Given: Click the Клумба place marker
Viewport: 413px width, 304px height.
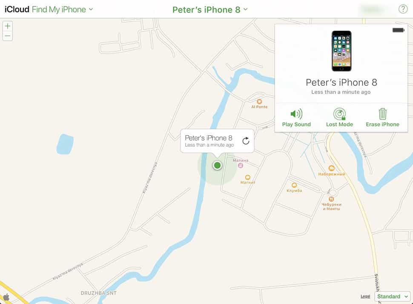Looking at the screenshot, I should coord(294,185).
